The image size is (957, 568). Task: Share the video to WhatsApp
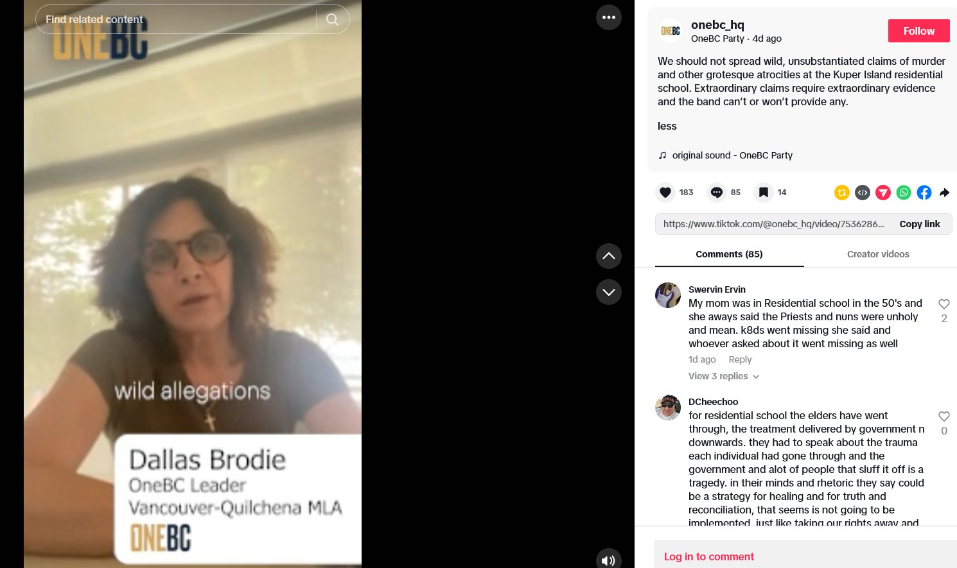tap(904, 193)
